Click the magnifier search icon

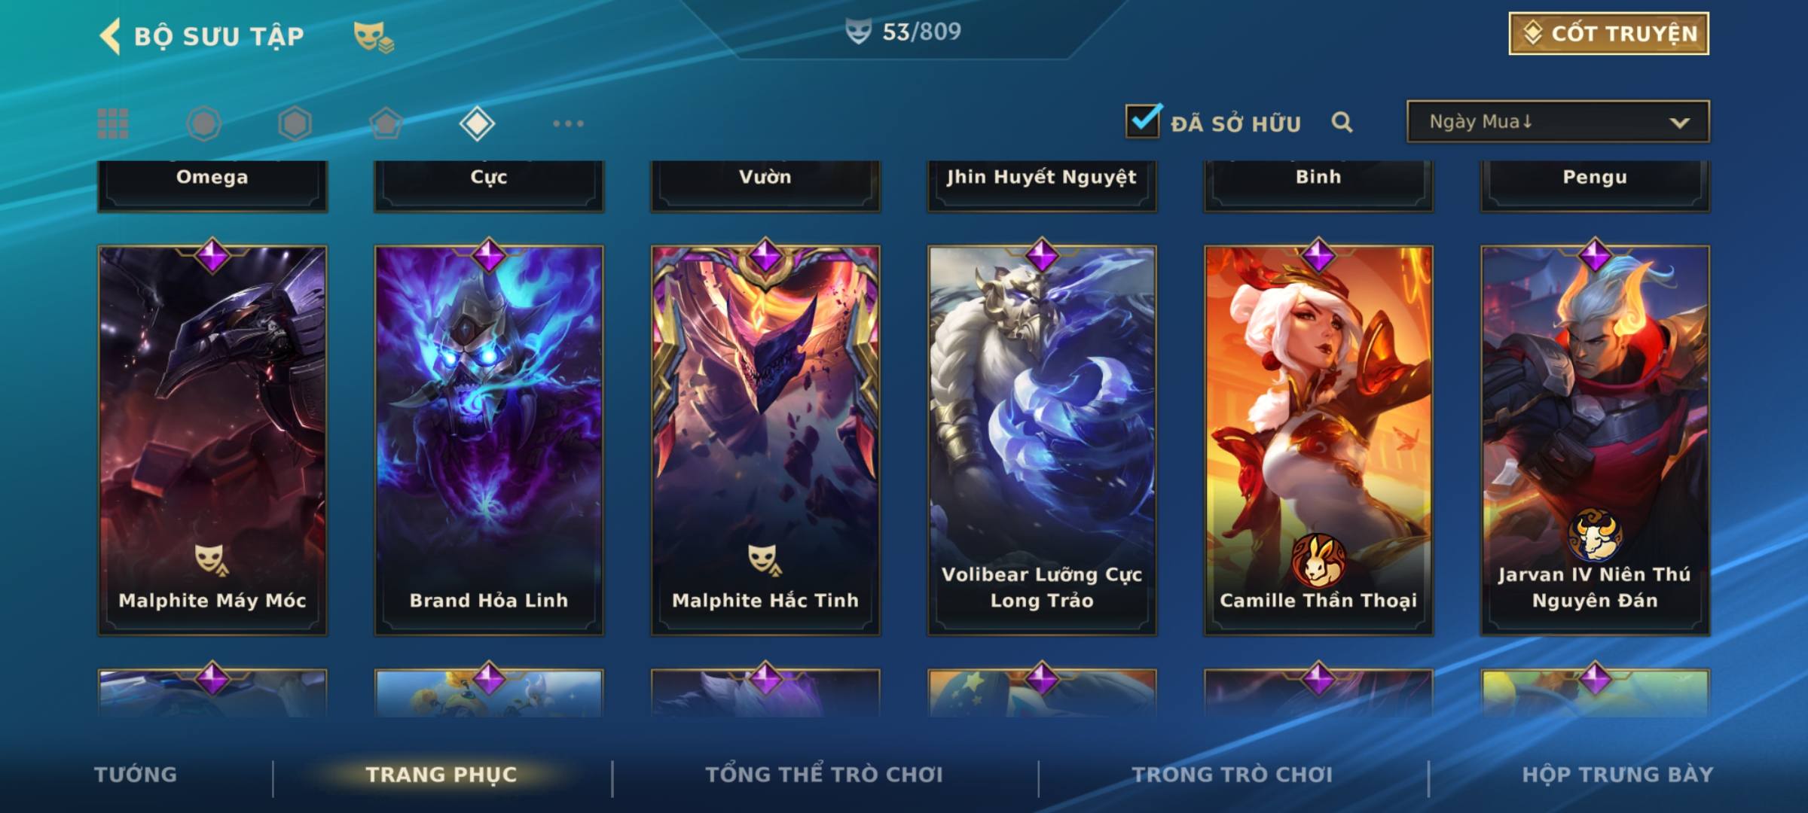[1342, 122]
